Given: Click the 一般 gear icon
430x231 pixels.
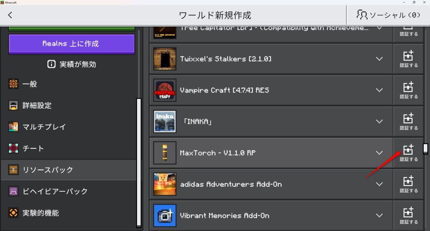Looking at the screenshot, I should click(x=13, y=84).
